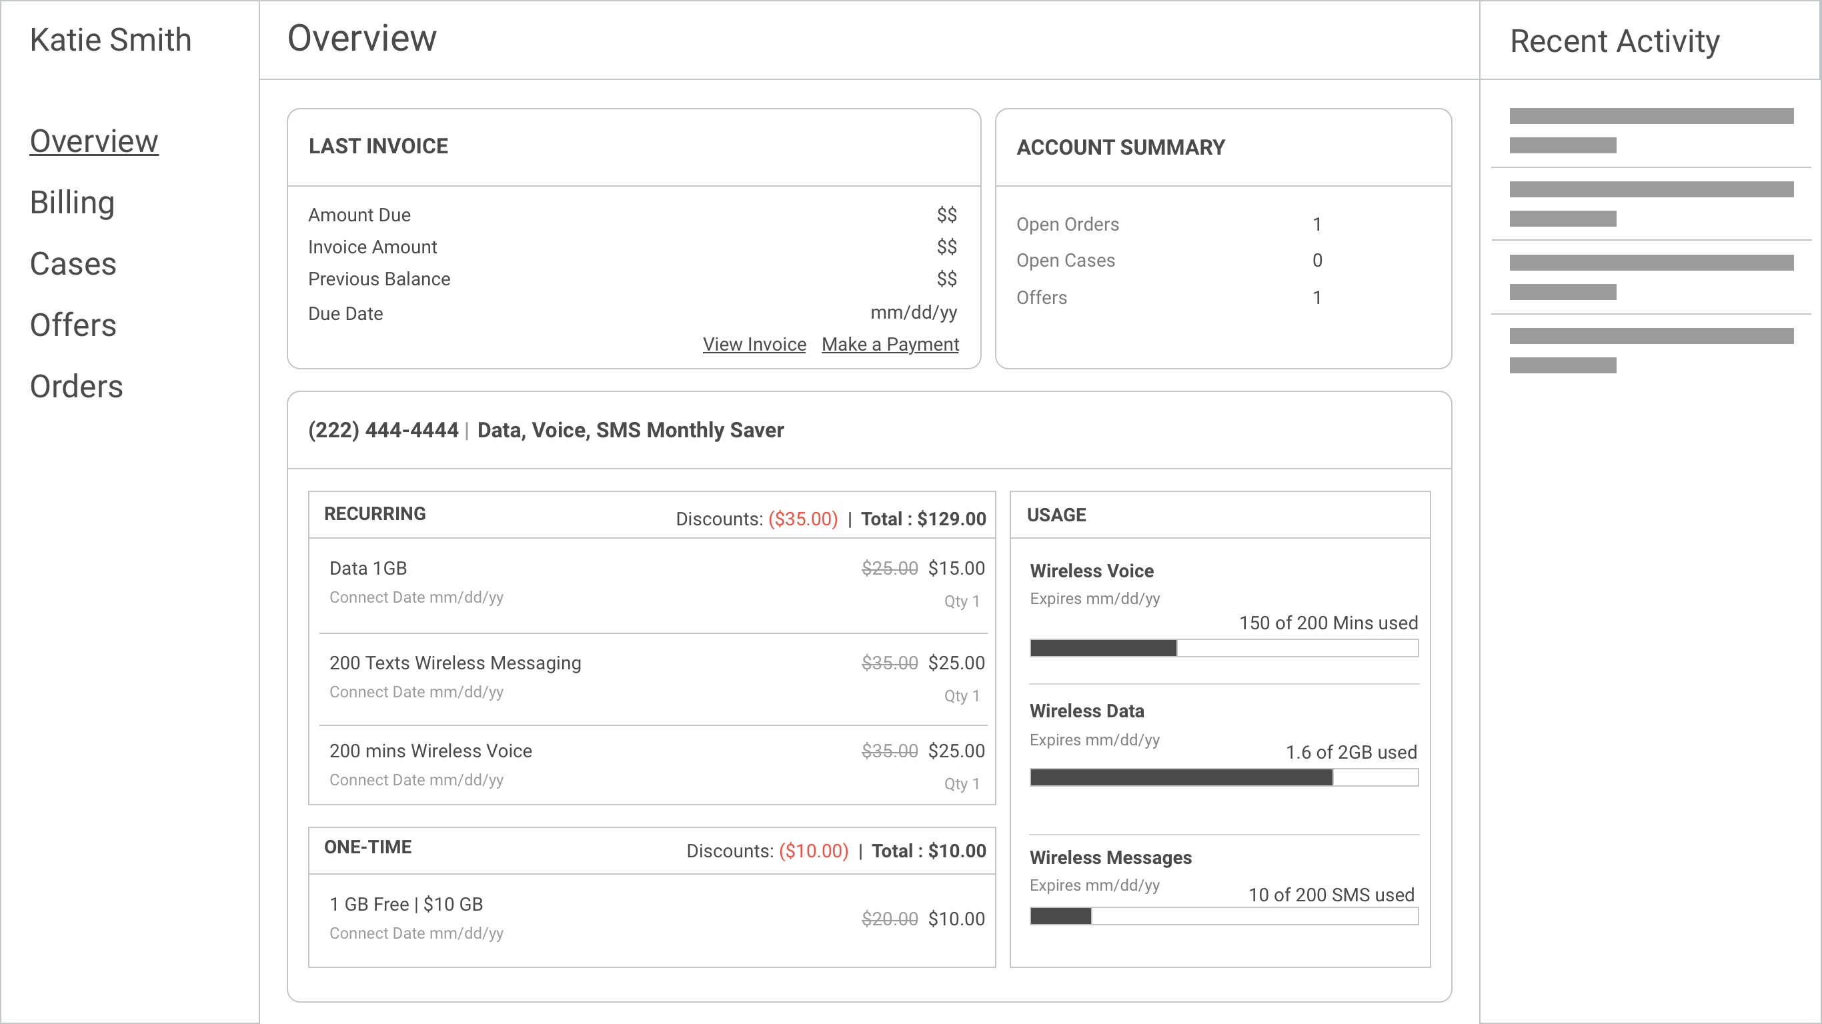This screenshot has height=1024, width=1822.
Task: Select the 200 Texts Wireless Messaging item
Action: (455, 663)
